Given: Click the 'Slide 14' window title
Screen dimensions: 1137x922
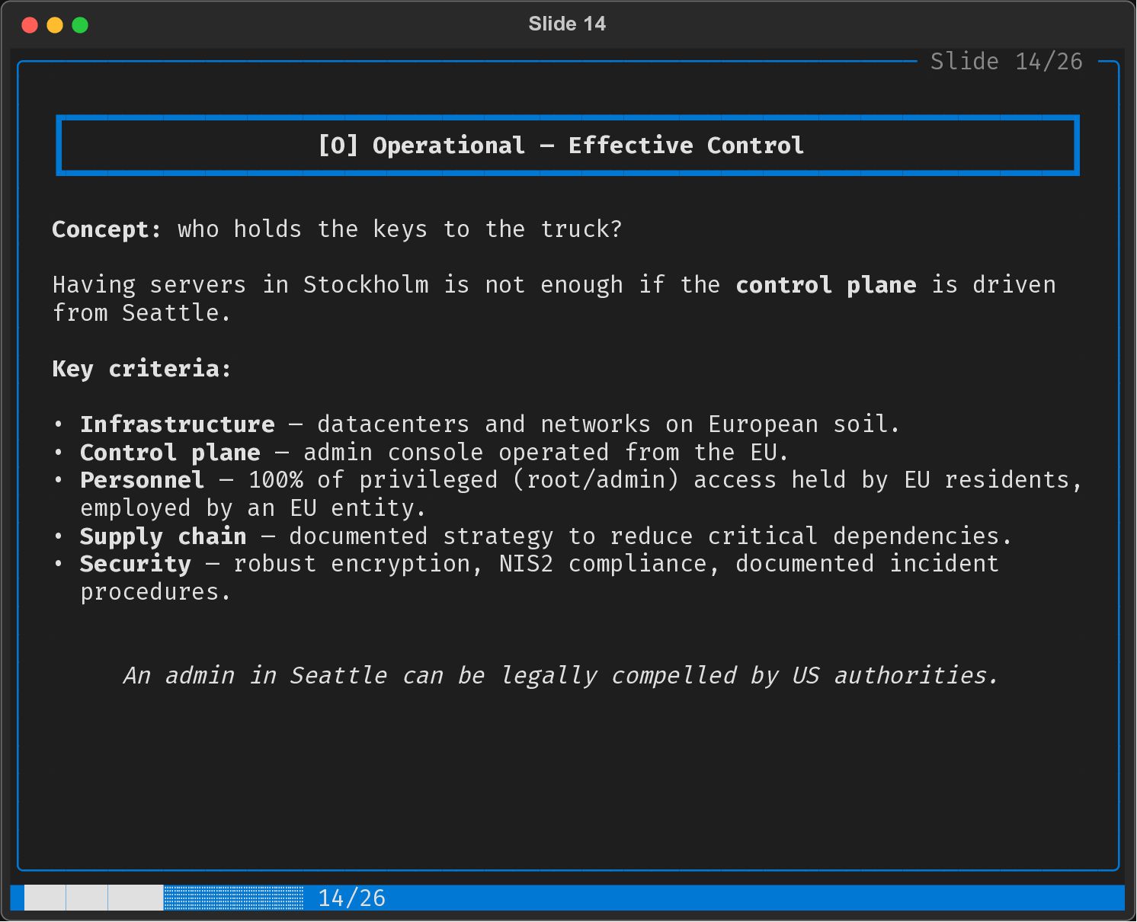Looking at the screenshot, I should (567, 24).
